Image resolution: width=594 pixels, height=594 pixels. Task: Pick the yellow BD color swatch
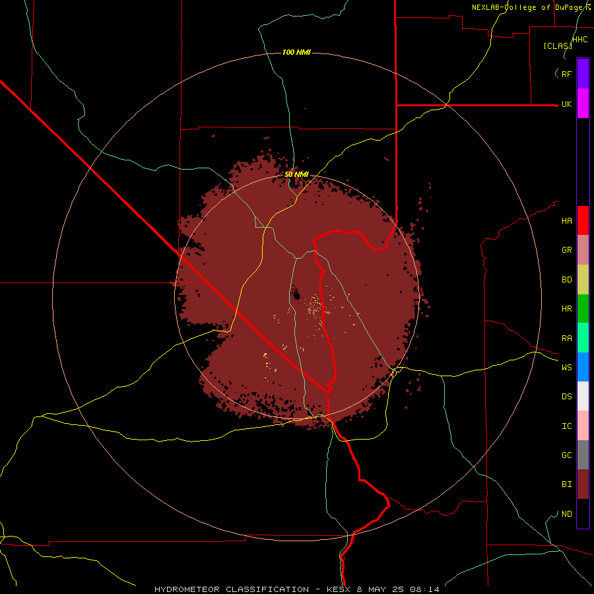coord(583,280)
